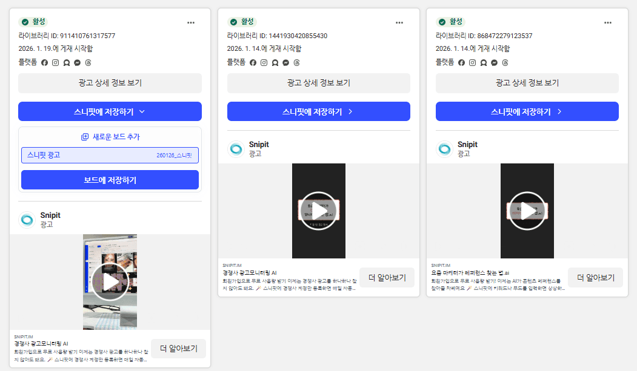Viewport: 637px width, 371px height.
Task: Click Messenger platform icon on ad 1441930420855430
Action: tap(285, 62)
